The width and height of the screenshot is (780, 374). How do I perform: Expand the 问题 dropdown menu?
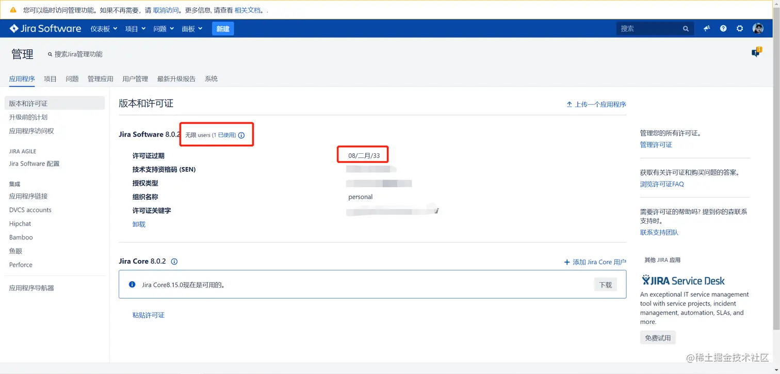tap(163, 29)
